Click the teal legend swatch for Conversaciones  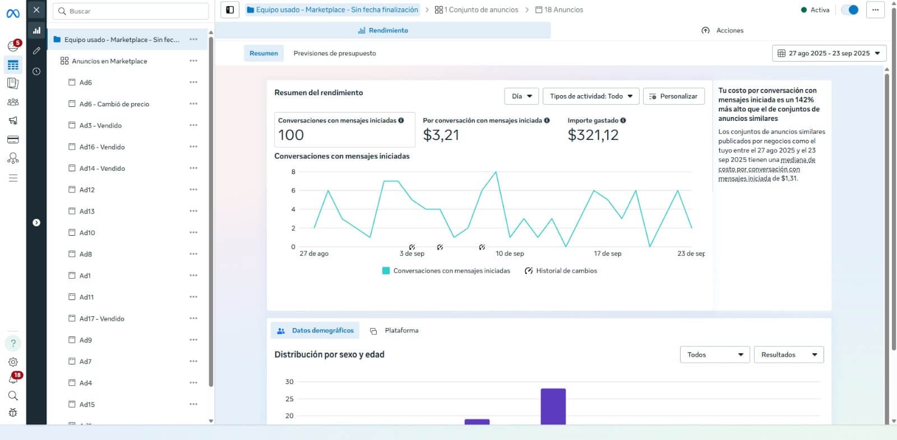(x=386, y=271)
